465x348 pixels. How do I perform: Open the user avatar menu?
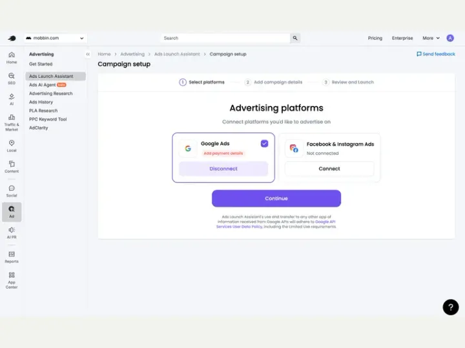[x=450, y=38]
